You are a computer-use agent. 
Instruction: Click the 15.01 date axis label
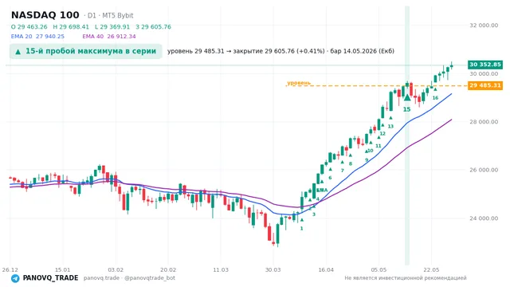coord(62,269)
